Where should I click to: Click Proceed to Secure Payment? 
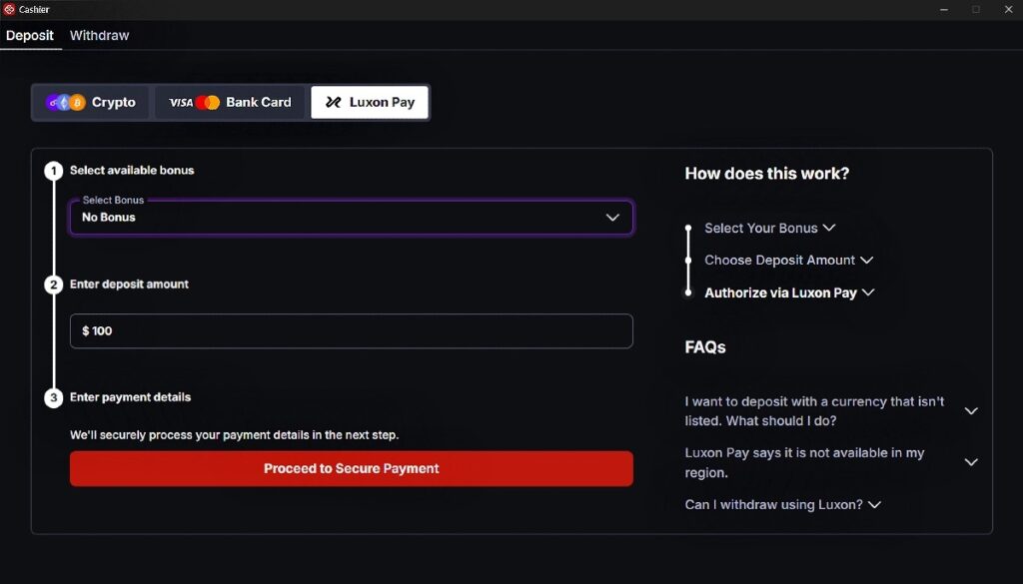351,468
